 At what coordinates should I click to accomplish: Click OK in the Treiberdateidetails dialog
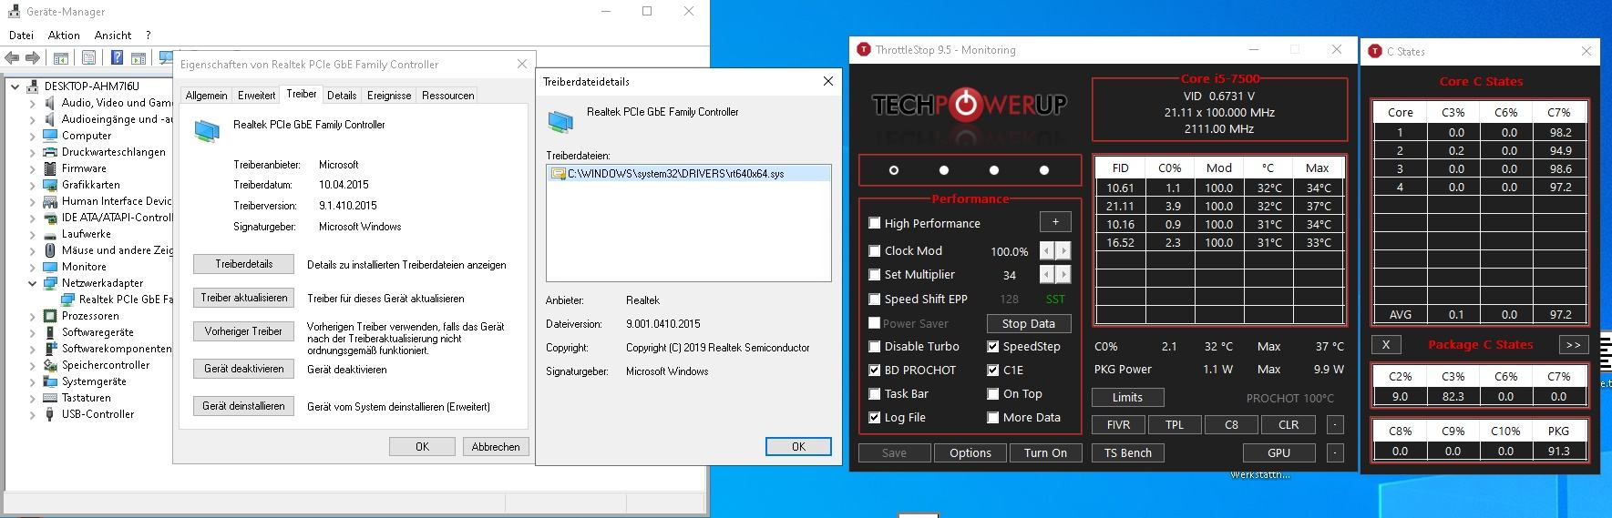(798, 446)
